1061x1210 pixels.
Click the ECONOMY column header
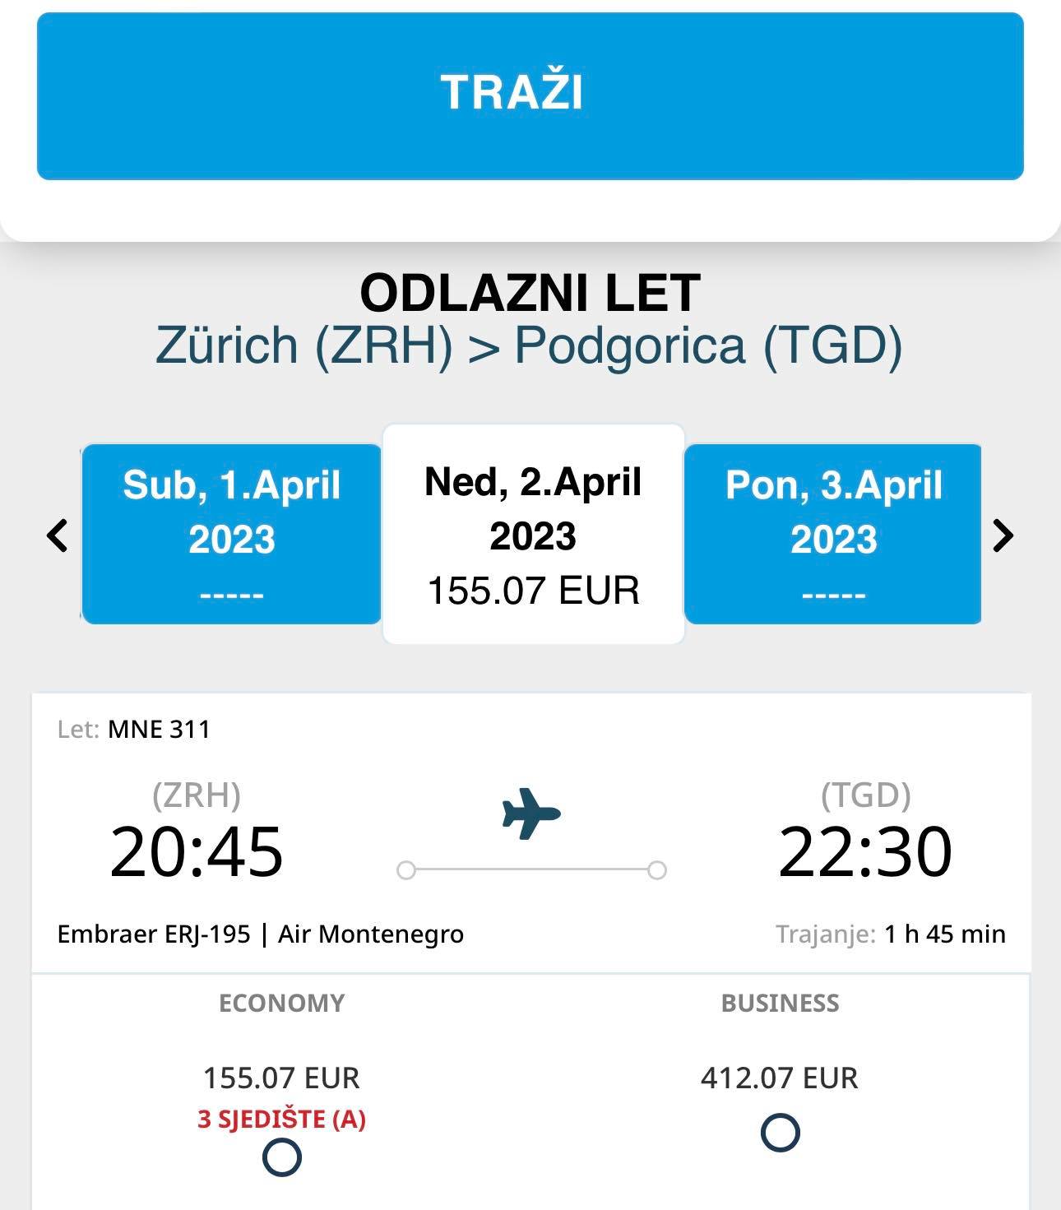click(281, 1003)
